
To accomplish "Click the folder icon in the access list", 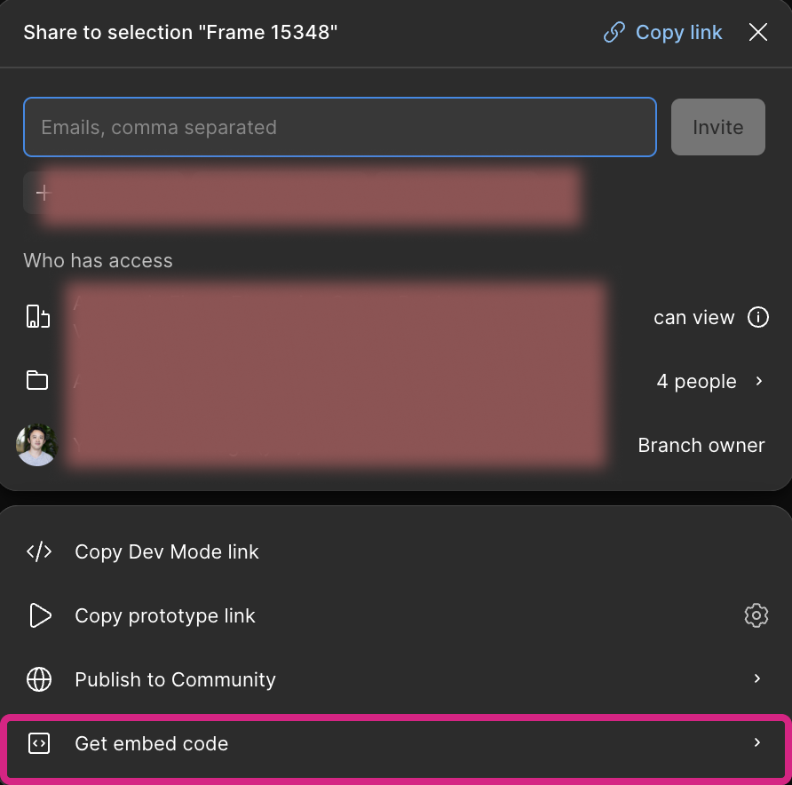I will coord(37,380).
